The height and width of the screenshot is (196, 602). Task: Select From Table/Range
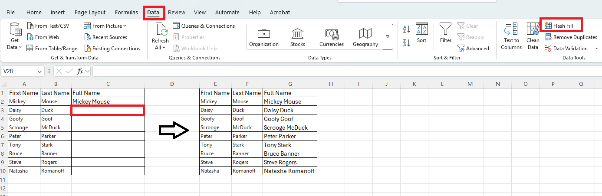[52, 49]
